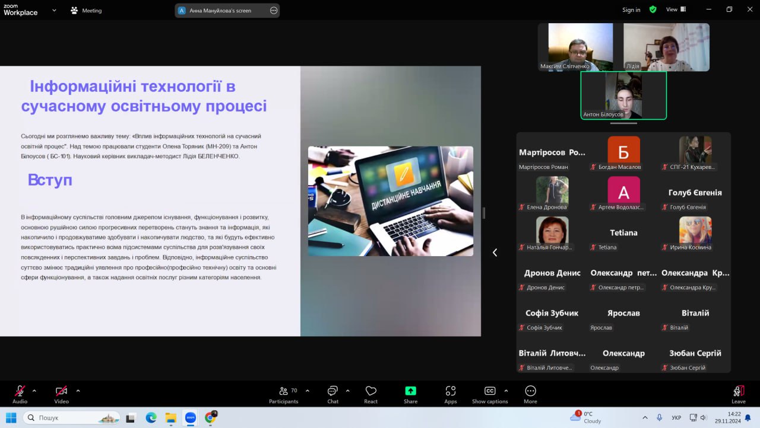
Task: Click the Tetiana participant tile
Action: pos(623,234)
